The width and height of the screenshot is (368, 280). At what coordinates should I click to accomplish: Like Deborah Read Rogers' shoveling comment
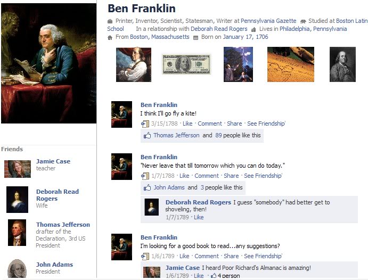199,217
